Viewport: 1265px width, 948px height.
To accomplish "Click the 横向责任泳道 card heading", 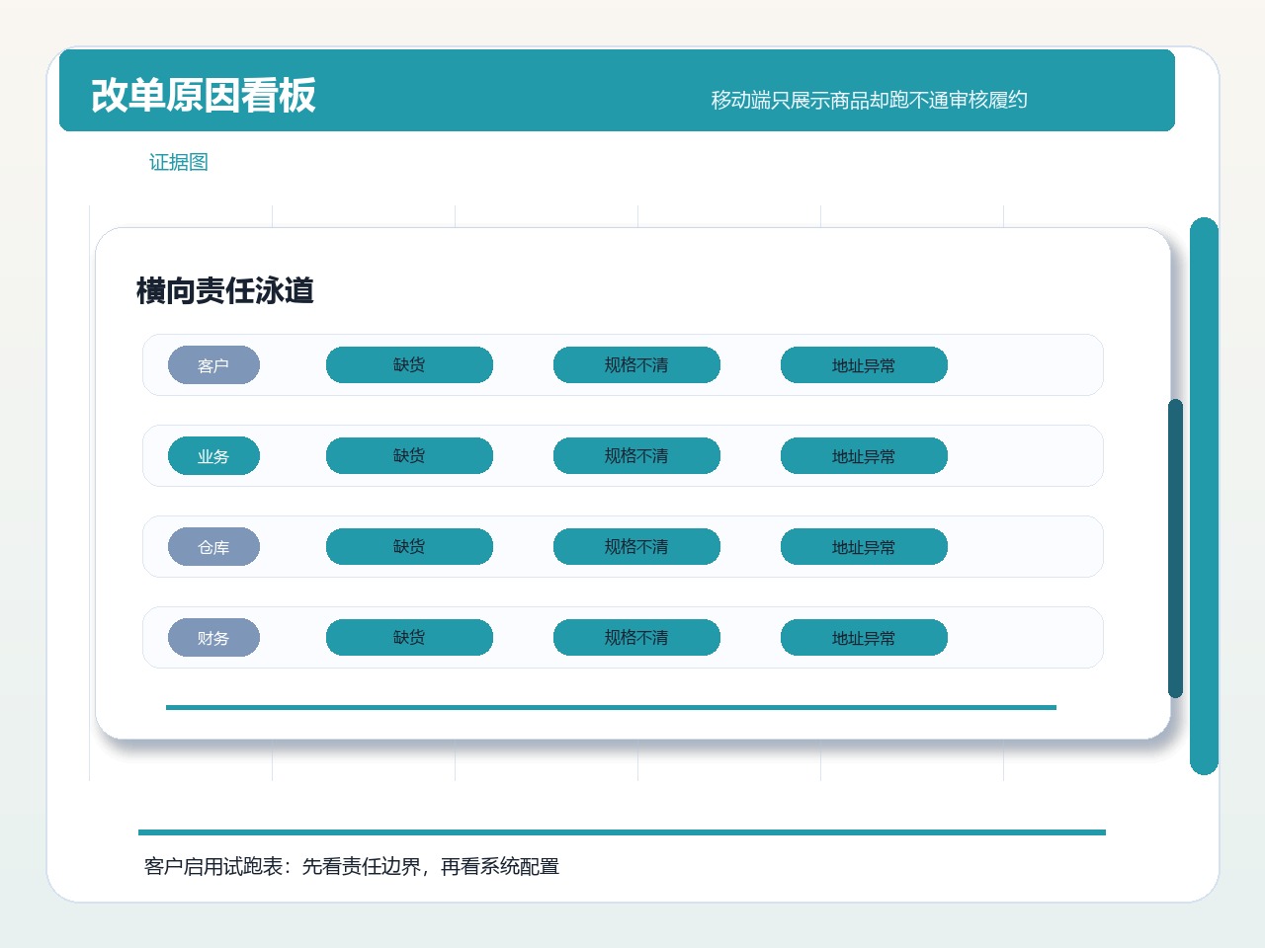I will click(225, 290).
